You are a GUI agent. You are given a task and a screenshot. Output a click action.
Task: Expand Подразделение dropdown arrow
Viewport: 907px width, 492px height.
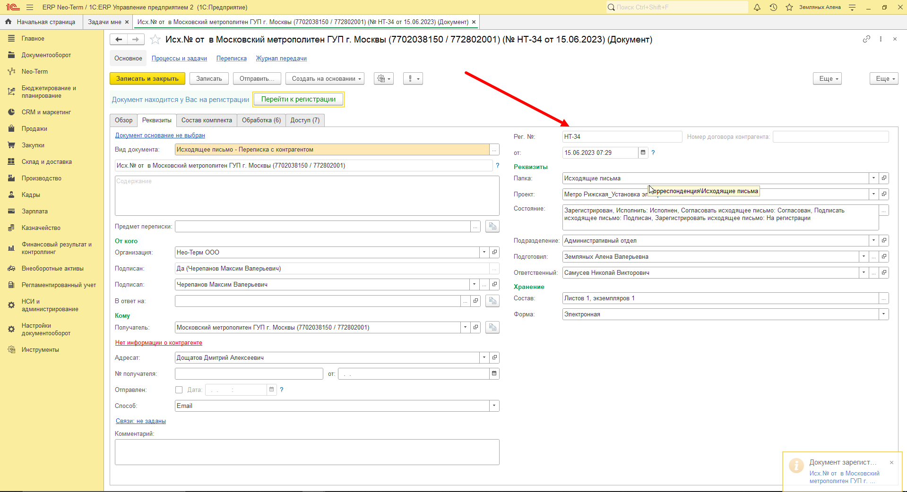(873, 240)
